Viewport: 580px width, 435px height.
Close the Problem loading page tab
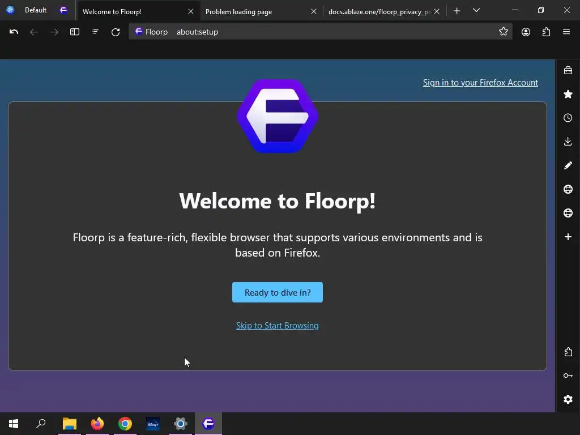click(314, 11)
